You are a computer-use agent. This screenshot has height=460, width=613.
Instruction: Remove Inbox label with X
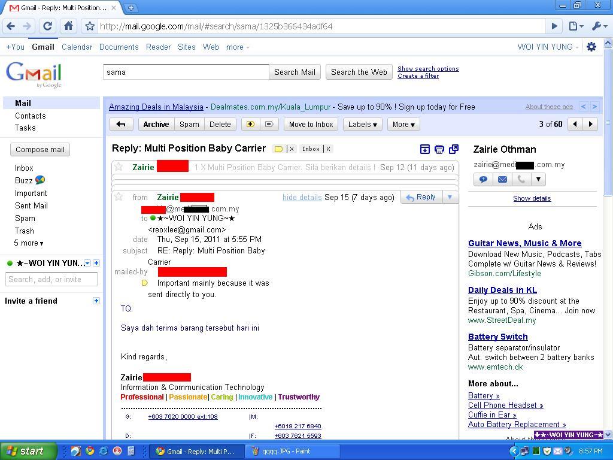[329, 149]
